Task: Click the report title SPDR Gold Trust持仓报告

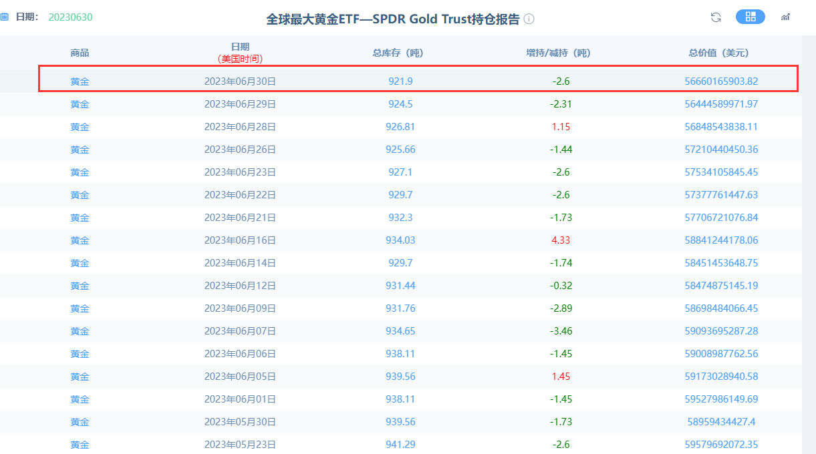Action: [394, 20]
